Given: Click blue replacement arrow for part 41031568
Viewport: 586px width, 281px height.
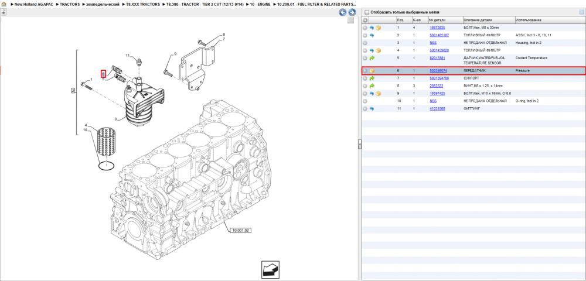Looking at the screenshot, I should click(x=372, y=108).
